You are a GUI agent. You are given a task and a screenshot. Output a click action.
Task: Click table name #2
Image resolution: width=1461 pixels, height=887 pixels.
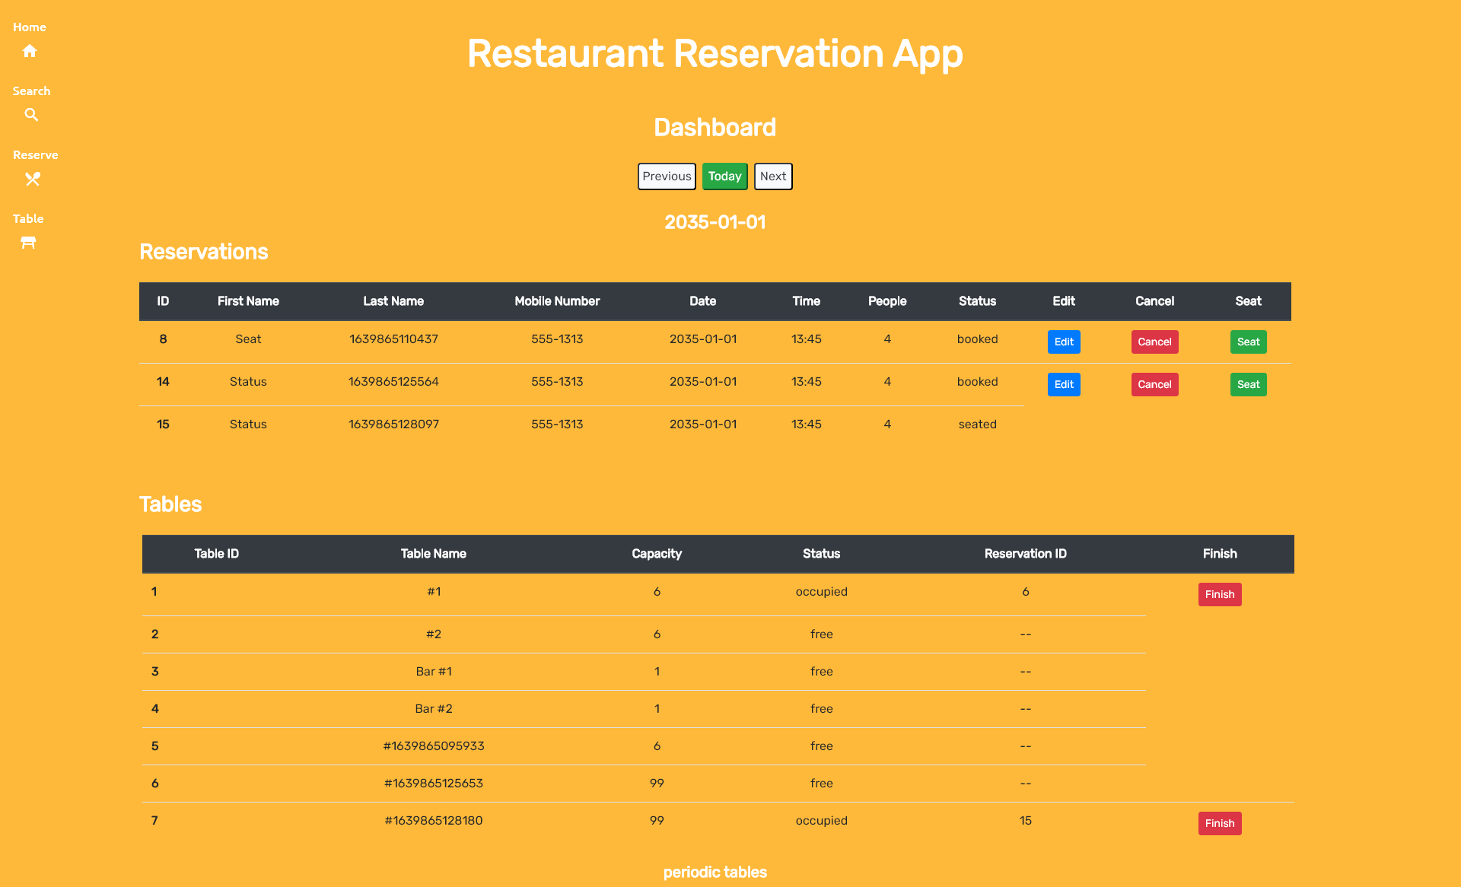click(x=434, y=634)
